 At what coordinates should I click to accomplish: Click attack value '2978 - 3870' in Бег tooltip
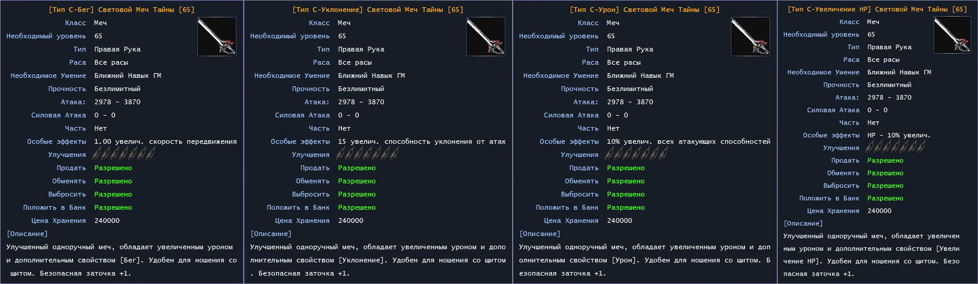117,102
